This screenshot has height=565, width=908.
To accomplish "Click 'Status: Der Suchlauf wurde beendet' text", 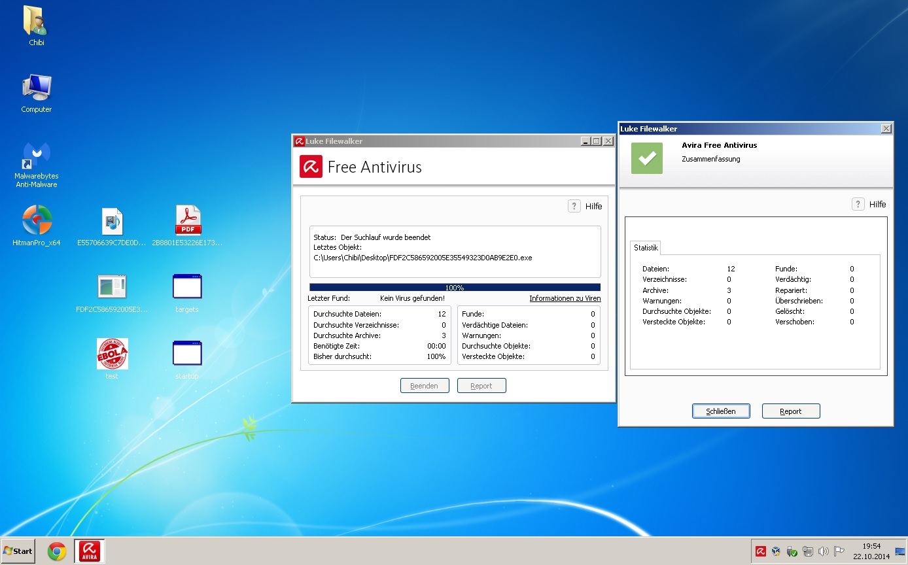I will (372, 237).
